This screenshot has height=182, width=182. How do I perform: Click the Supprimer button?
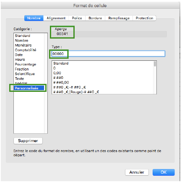28,141
